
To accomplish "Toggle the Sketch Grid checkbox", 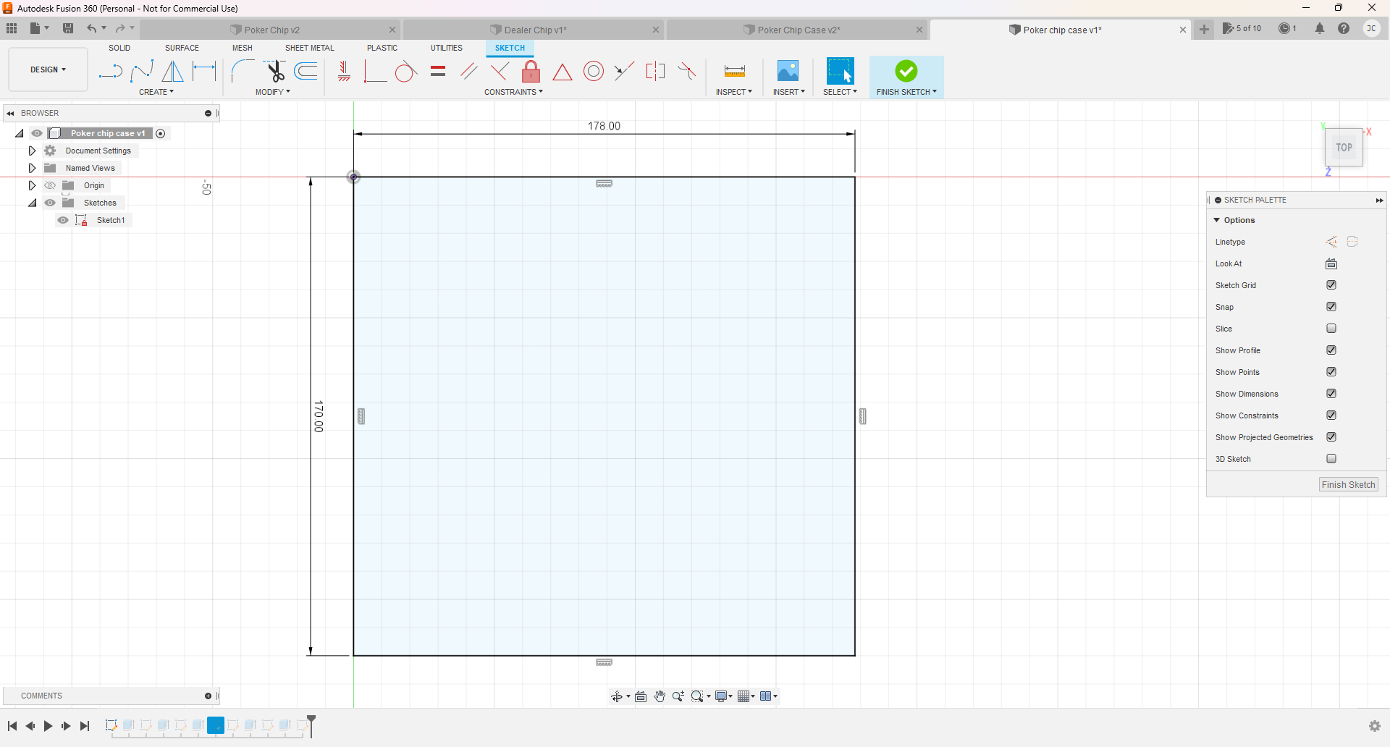I will 1331,285.
